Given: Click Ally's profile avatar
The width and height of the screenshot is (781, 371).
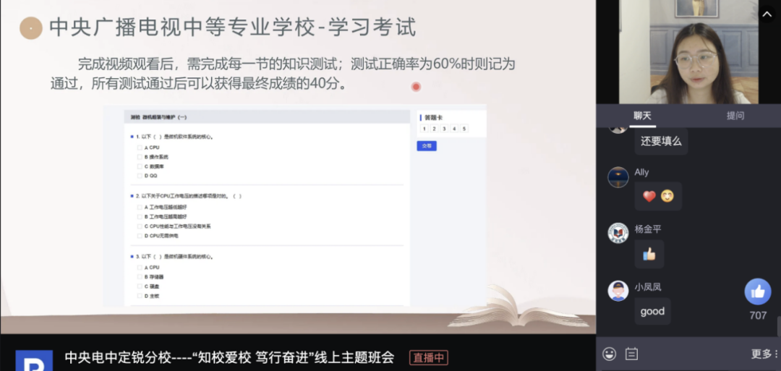Looking at the screenshot, I should pyautogui.click(x=618, y=177).
